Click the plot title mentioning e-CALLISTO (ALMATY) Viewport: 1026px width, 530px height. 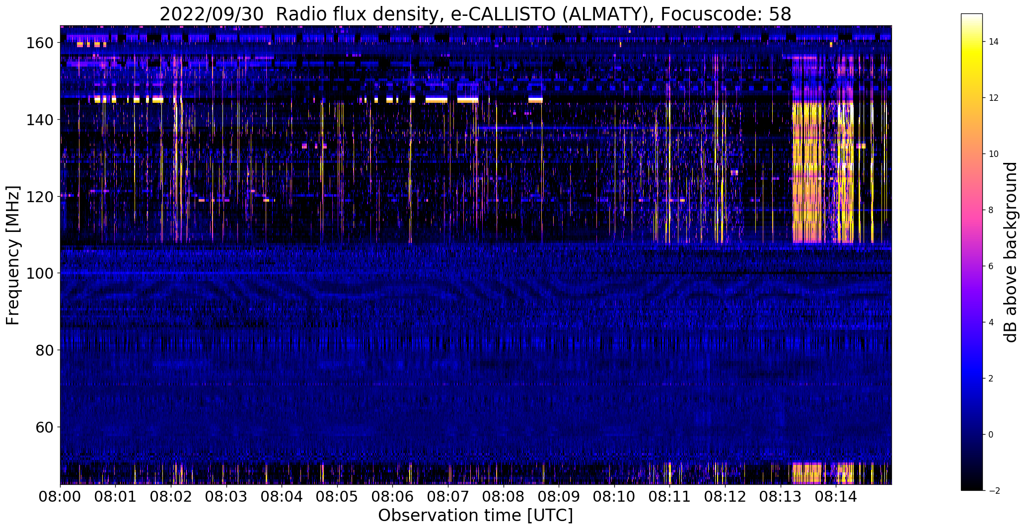[475, 14]
